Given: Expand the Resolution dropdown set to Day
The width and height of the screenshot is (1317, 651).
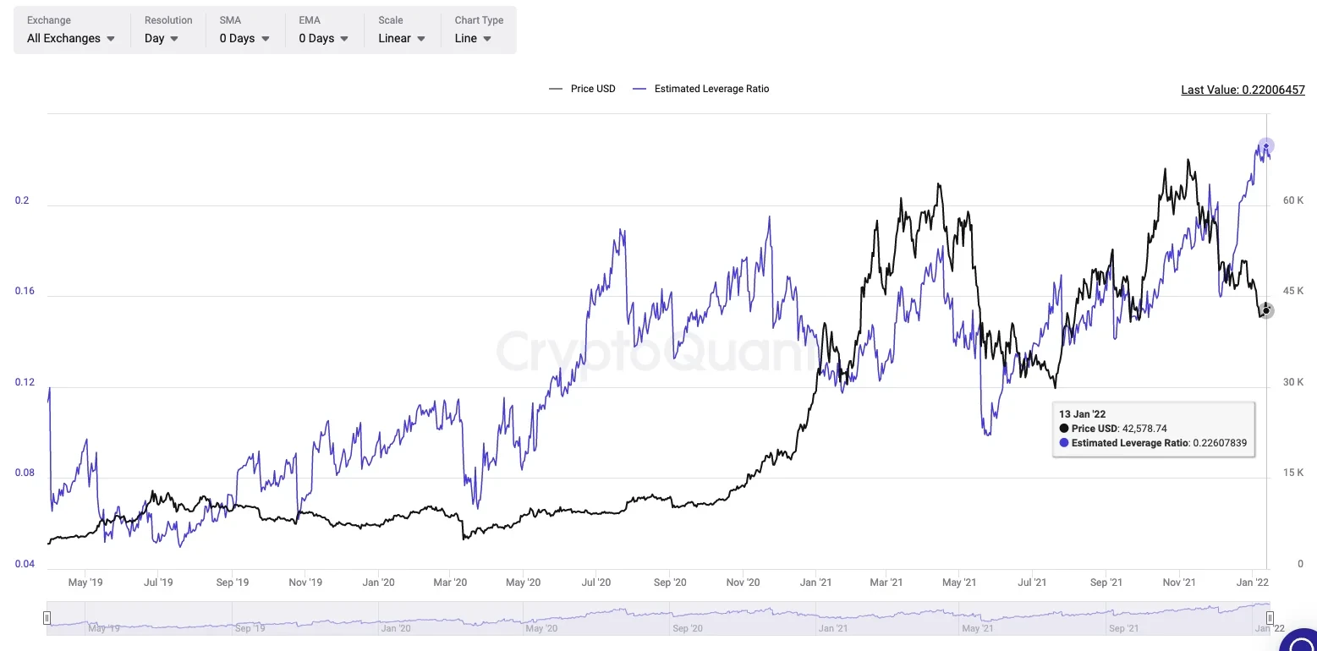Looking at the screenshot, I should click(162, 38).
